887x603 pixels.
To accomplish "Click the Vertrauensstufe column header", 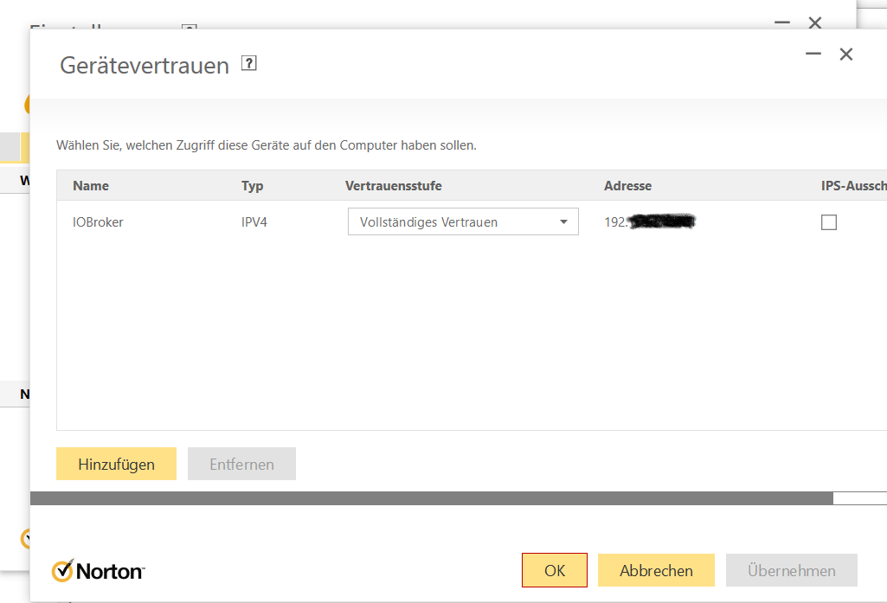I will 393,185.
